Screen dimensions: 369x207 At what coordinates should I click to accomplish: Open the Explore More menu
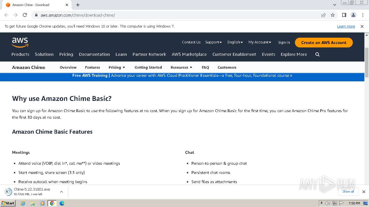[x=294, y=54]
